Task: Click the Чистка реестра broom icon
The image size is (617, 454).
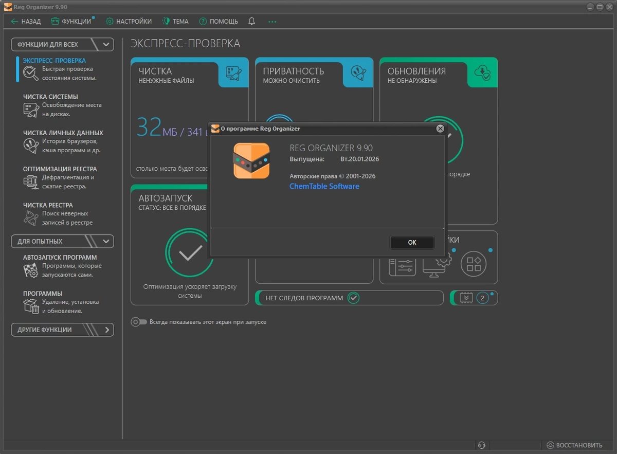Action: point(31,218)
